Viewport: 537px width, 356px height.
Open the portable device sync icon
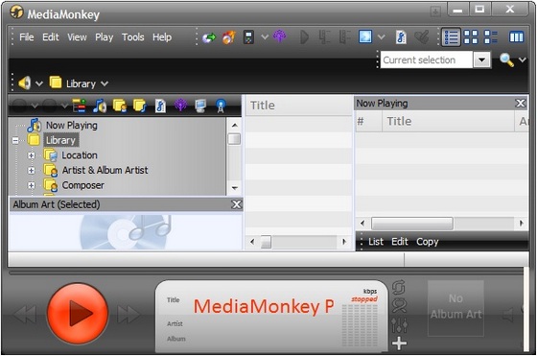pyautogui.click(x=249, y=37)
